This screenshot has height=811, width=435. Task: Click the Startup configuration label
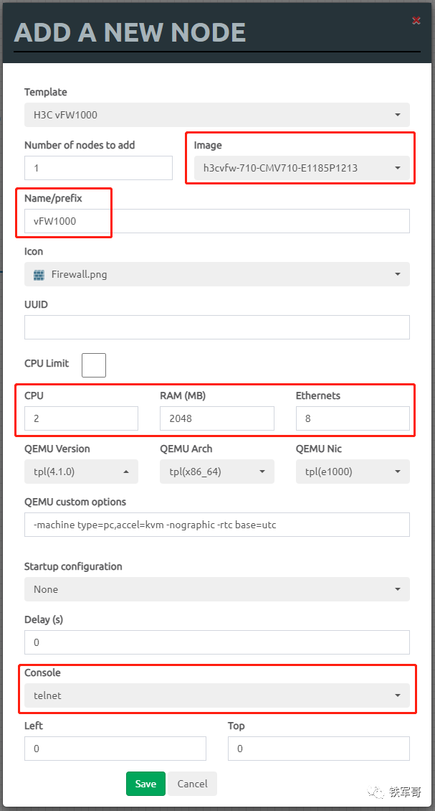(x=73, y=566)
